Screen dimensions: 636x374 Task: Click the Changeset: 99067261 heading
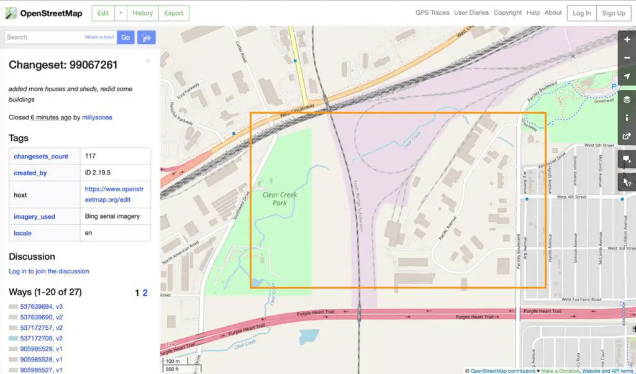point(63,65)
